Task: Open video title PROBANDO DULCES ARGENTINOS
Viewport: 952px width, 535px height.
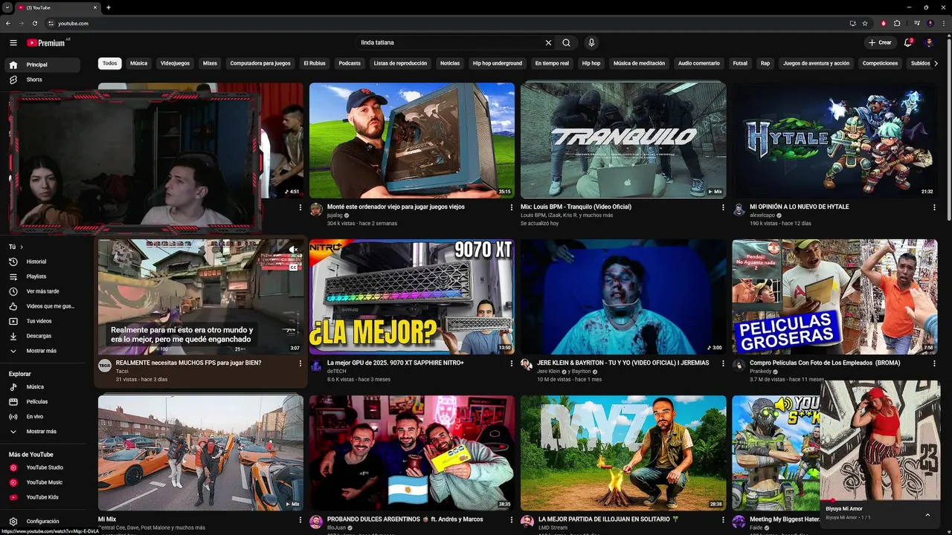Action: pyautogui.click(x=405, y=519)
